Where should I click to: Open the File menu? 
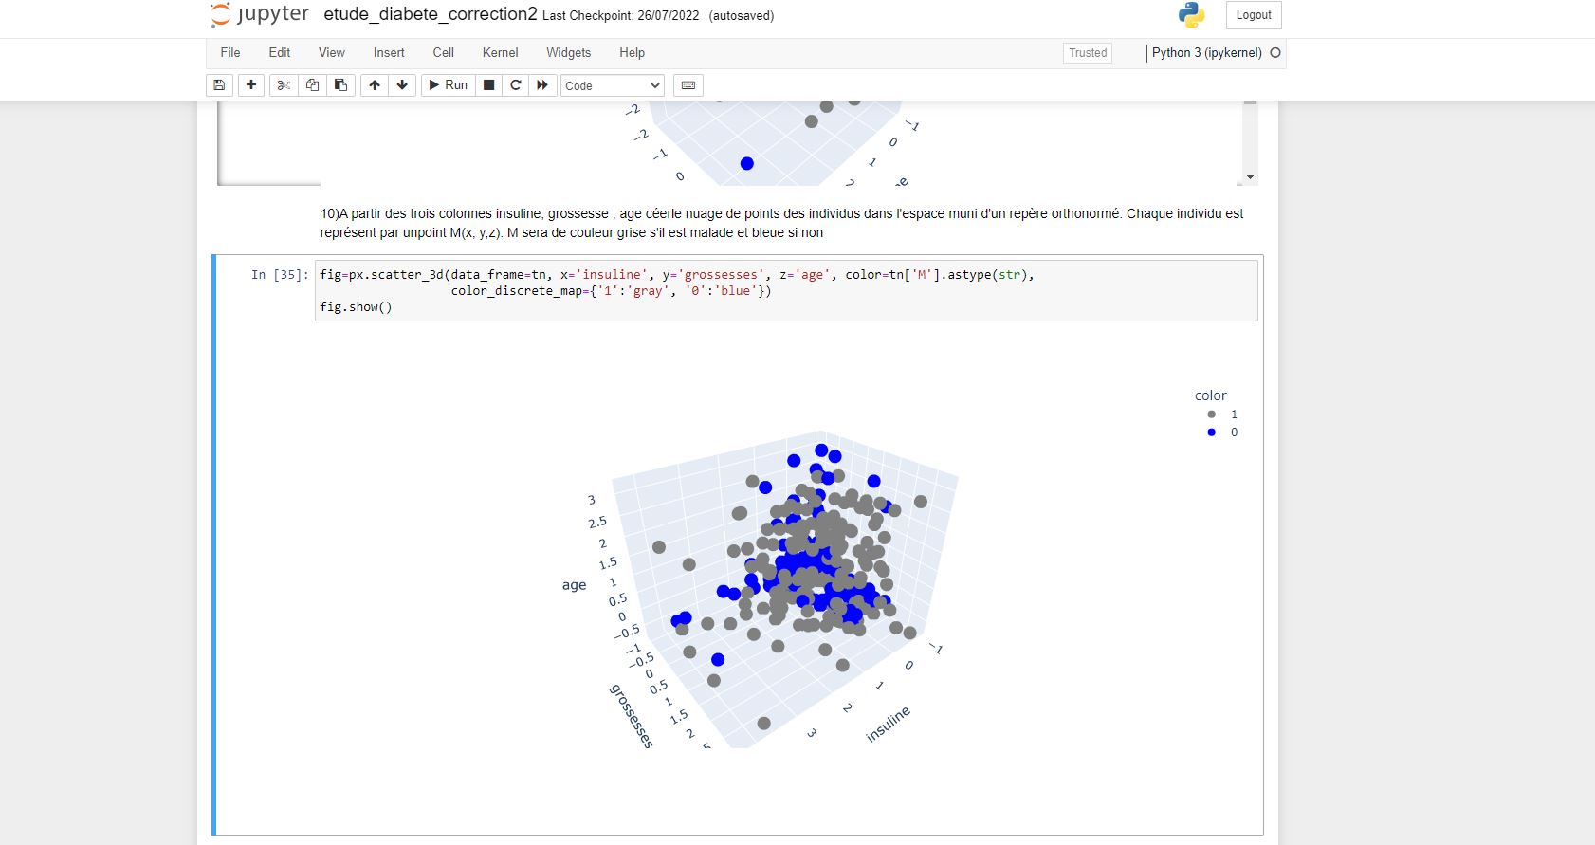tap(230, 53)
